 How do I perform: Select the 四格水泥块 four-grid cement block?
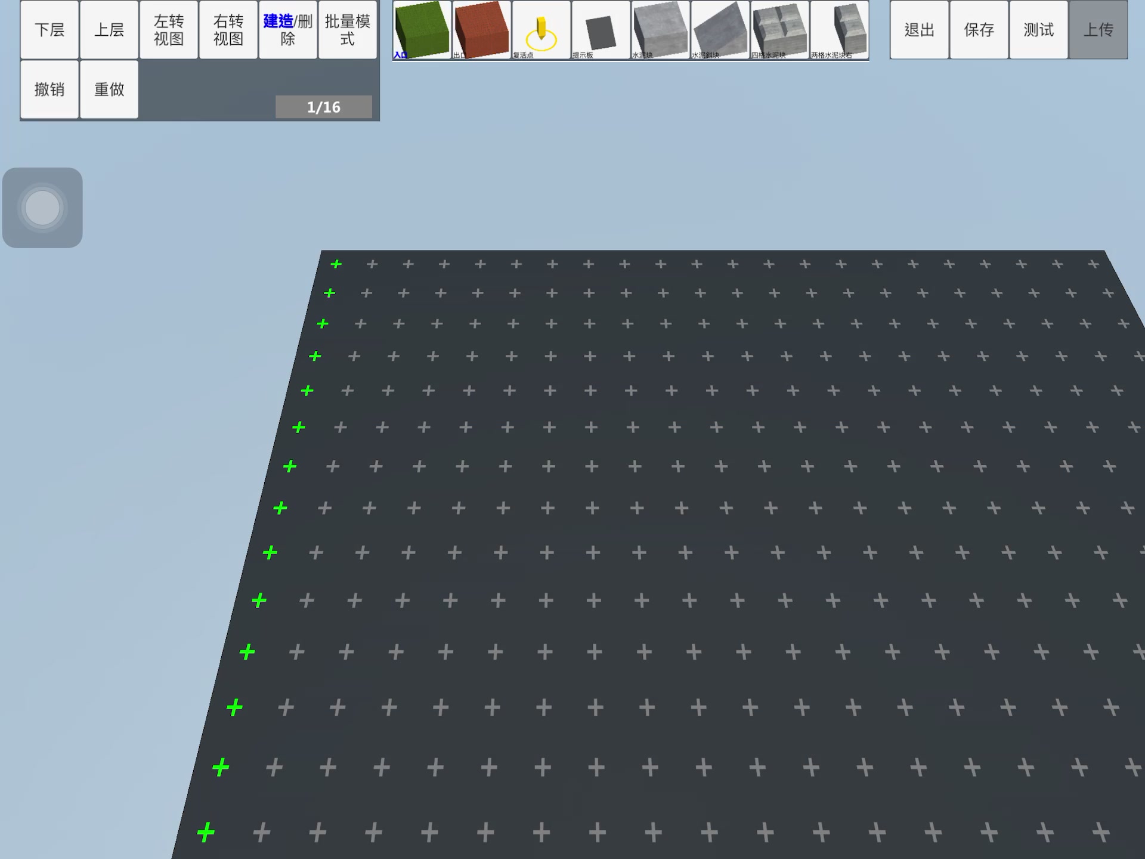pos(779,30)
